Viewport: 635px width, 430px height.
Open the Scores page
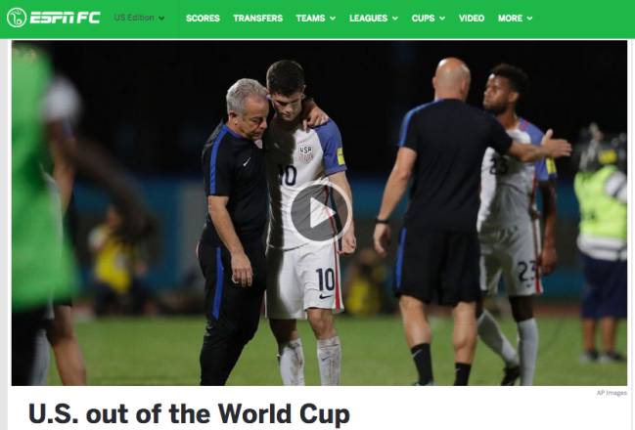click(203, 19)
